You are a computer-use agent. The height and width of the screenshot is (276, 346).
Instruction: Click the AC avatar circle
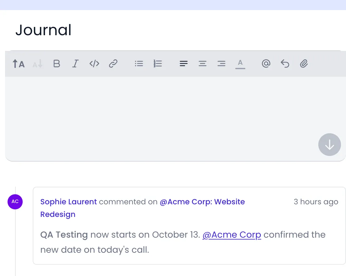pos(15,202)
